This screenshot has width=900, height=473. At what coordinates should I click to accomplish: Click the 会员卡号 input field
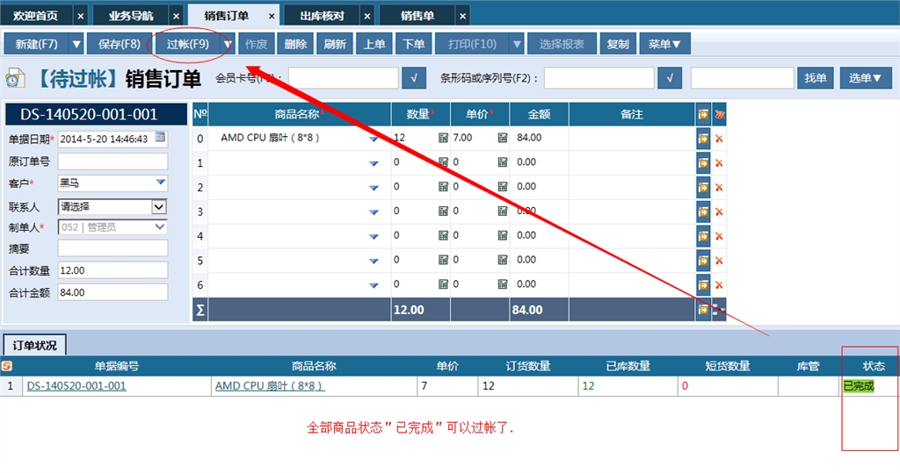pyautogui.click(x=344, y=78)
